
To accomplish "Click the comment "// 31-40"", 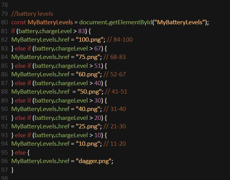I will pos(115,109).
